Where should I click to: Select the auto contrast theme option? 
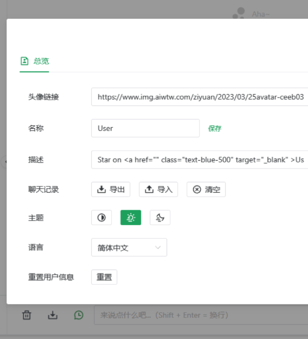click(102, 218)
